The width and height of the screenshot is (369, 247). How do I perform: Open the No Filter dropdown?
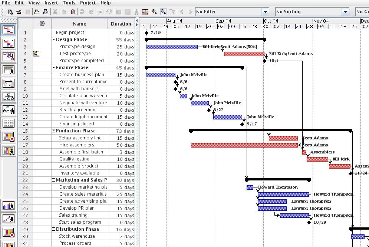(266, 12)
